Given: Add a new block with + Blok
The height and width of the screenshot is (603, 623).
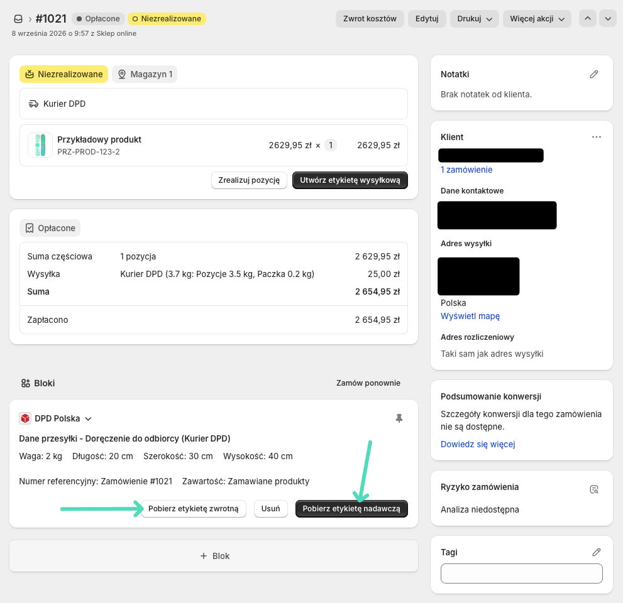Looking at the screenshot, I should point(214,556).
